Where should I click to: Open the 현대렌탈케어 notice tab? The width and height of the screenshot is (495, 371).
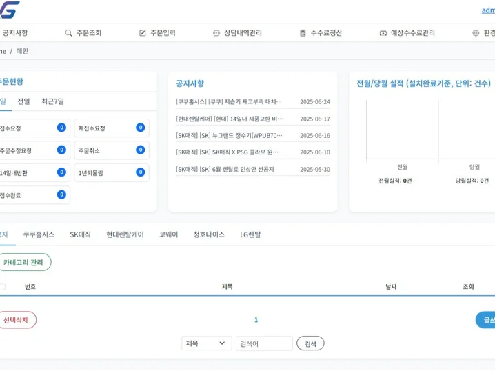coord(125,234)
